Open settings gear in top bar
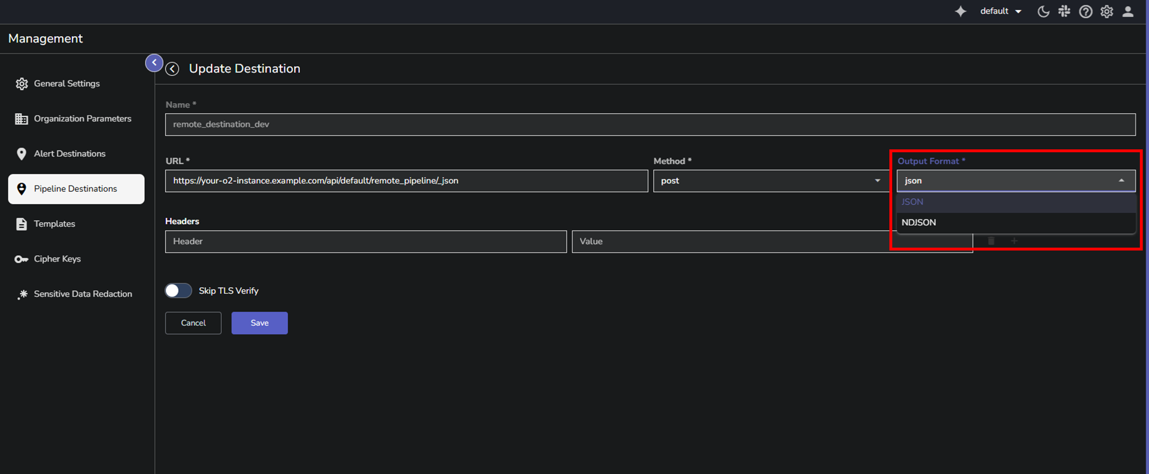The height and width of the screenshot is (474, 1149). click(x=1106, y=11)
